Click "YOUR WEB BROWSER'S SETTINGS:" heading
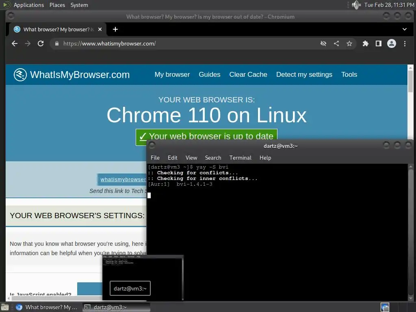Viewport: 416px width, 312px height. click(x=77, y=215)
